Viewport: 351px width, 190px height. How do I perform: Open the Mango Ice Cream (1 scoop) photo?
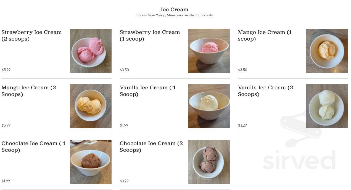[327, 51]
